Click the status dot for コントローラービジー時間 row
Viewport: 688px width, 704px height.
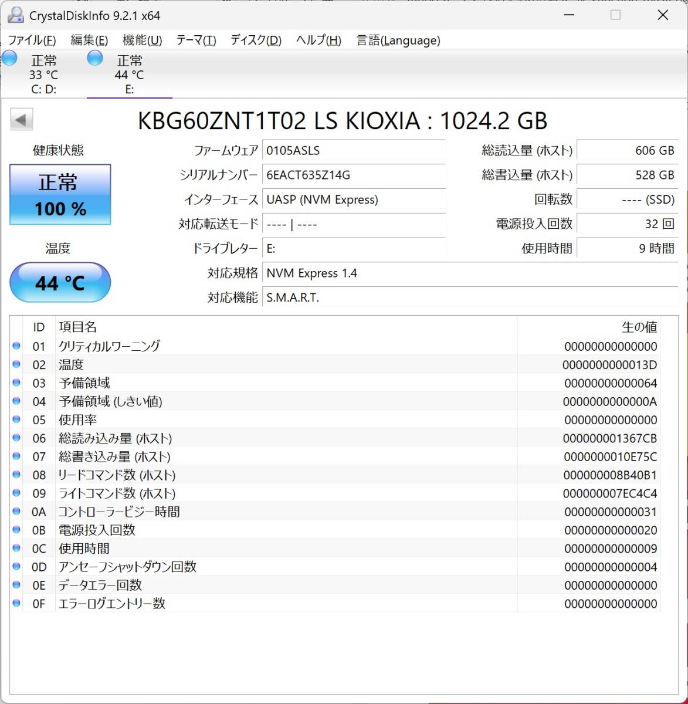(x=16, y=511)
